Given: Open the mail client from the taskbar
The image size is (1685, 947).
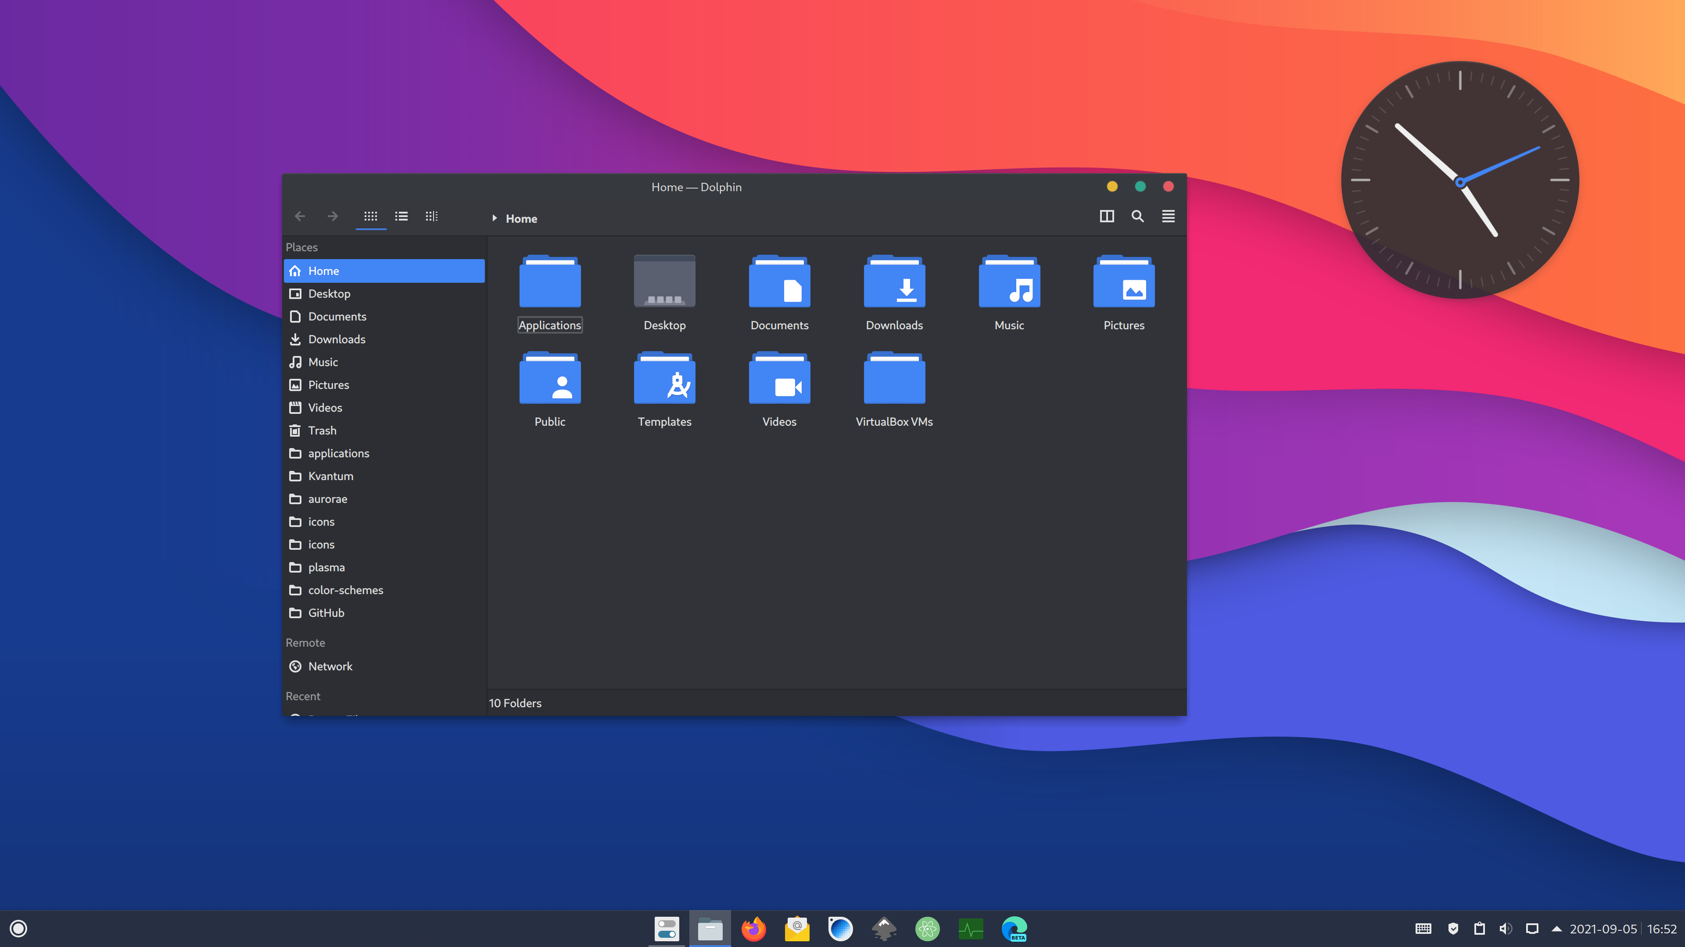Looking at the screenshot, I should coord(797,929).
